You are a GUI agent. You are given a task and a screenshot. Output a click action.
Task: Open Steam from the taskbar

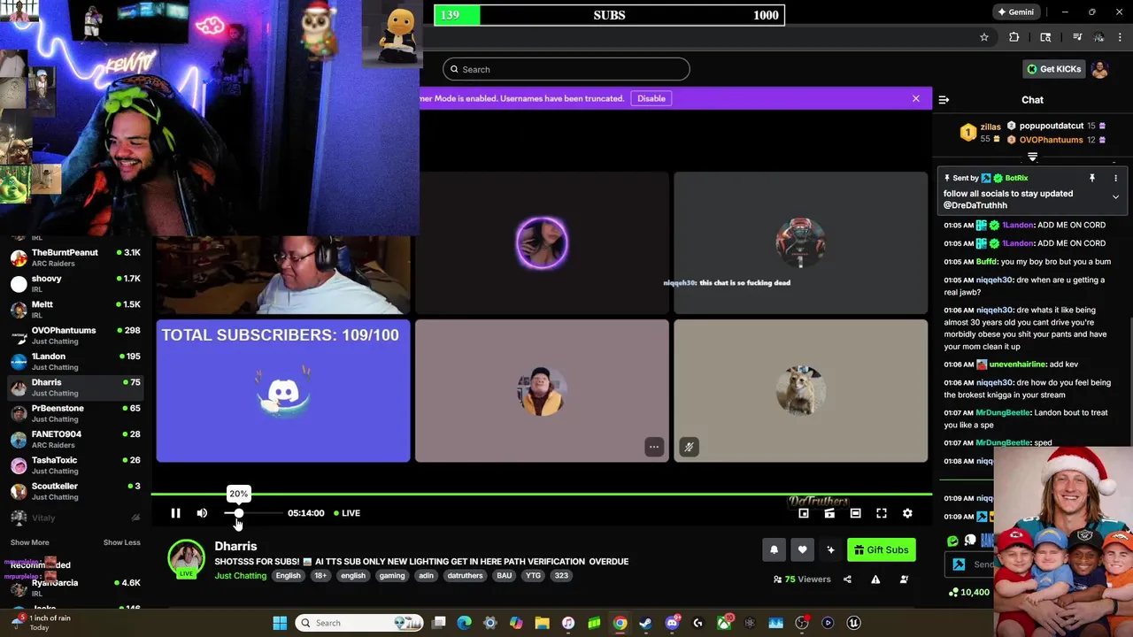point(645,623)
